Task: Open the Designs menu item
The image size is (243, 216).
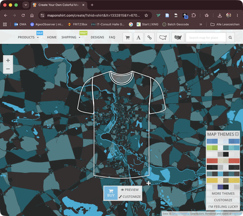Action: point(97,37)
